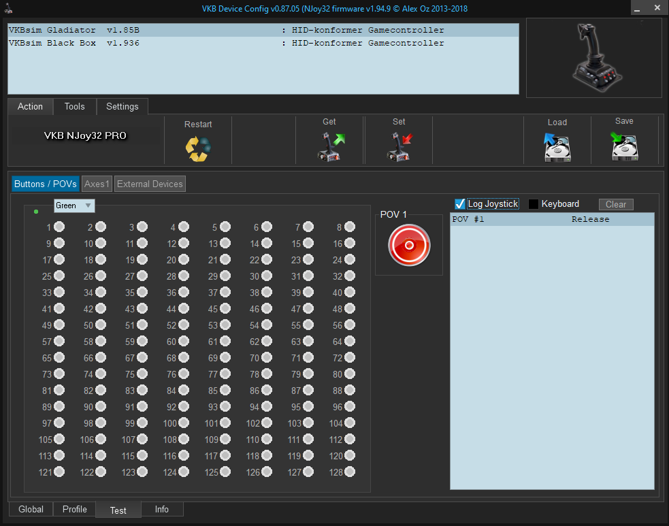Click the Save profile disk icon
The width and height of the screenshot is (669, 526).
623,146
